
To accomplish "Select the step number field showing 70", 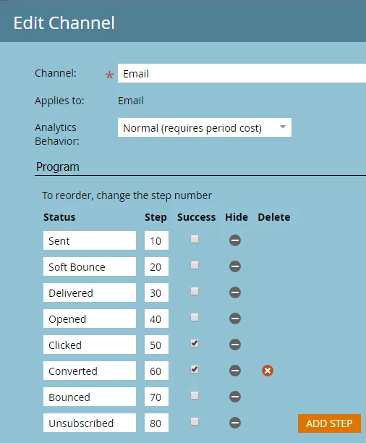I will point(156,397).
